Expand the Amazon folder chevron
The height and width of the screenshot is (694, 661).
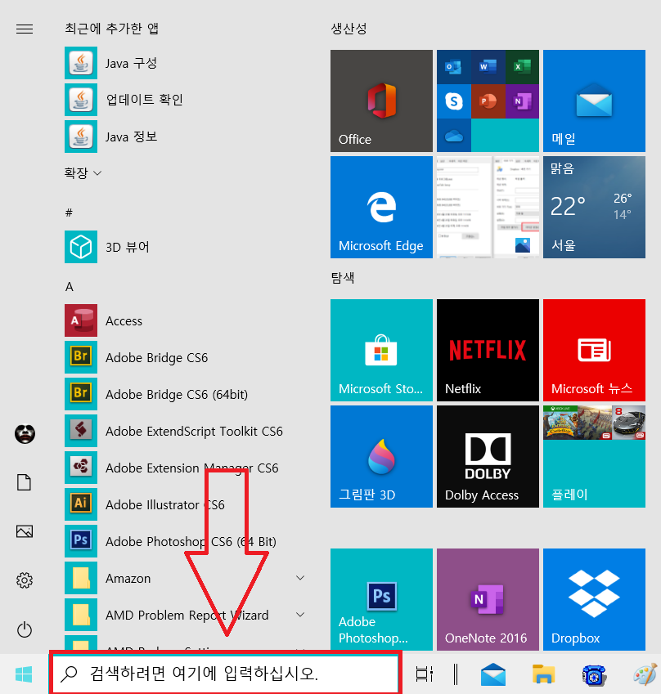tap(300, 578)
